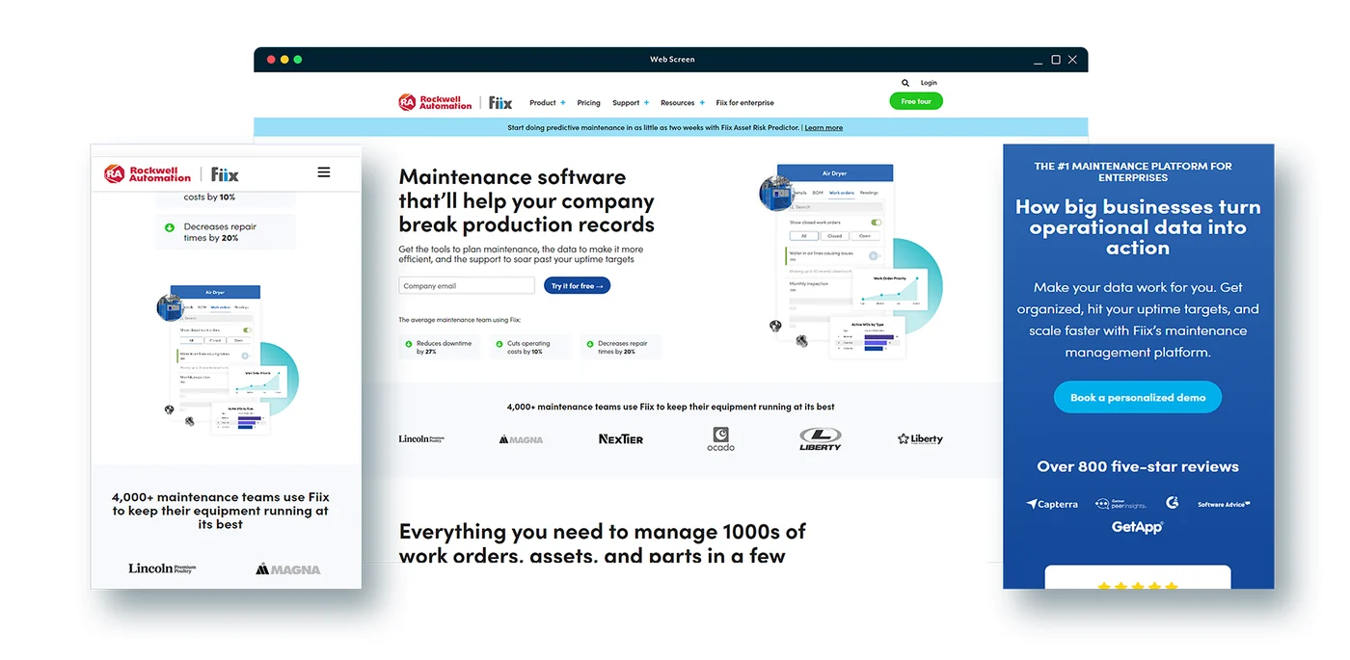Click green arrow icon beside Cuts operating costs
1350x660 pixels.
pos(499,344)
